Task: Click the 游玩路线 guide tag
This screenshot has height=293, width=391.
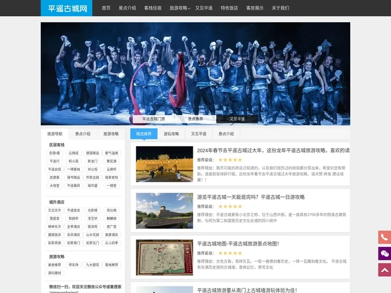Action: 55,273
